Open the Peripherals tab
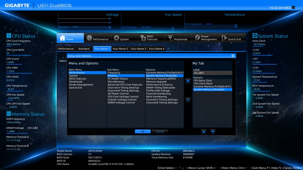303x170 pixels. 178,38
